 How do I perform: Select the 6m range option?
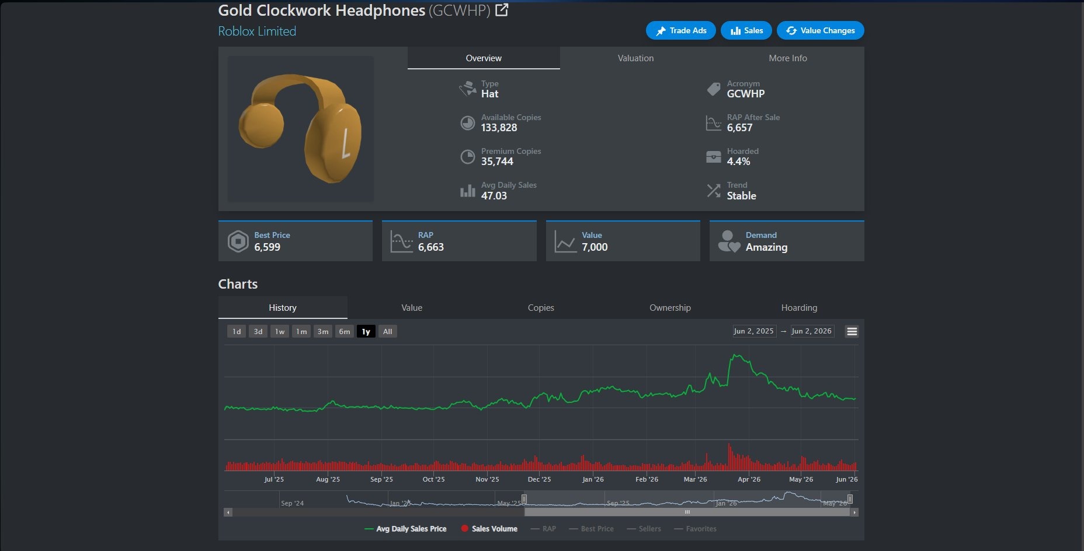[x=345, y=331]
